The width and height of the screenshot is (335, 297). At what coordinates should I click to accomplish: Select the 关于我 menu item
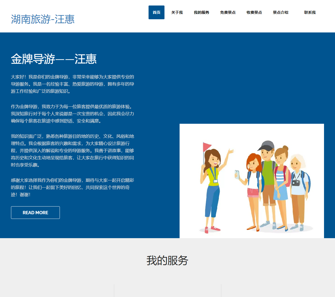click(x=177, y=12)
